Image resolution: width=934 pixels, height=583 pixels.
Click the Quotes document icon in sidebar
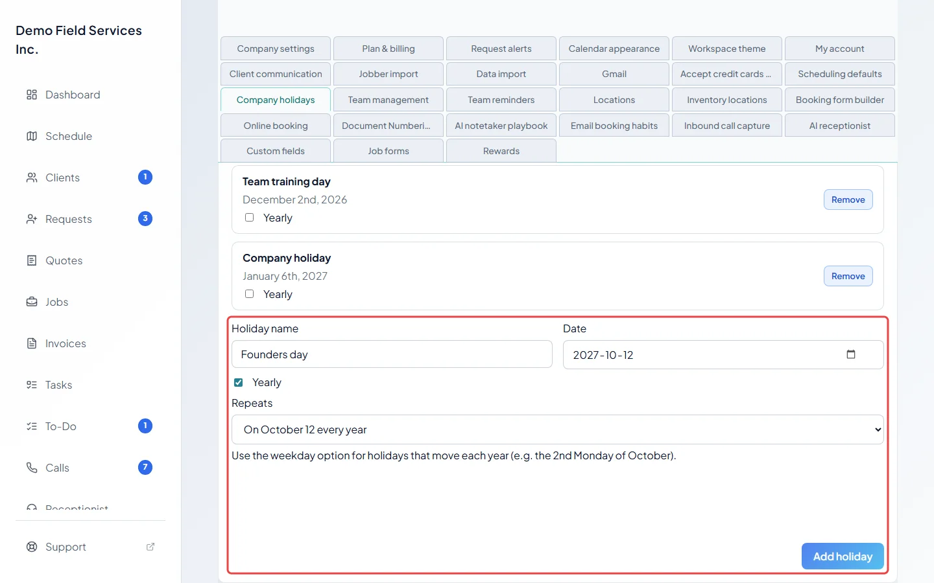(32, 260)
